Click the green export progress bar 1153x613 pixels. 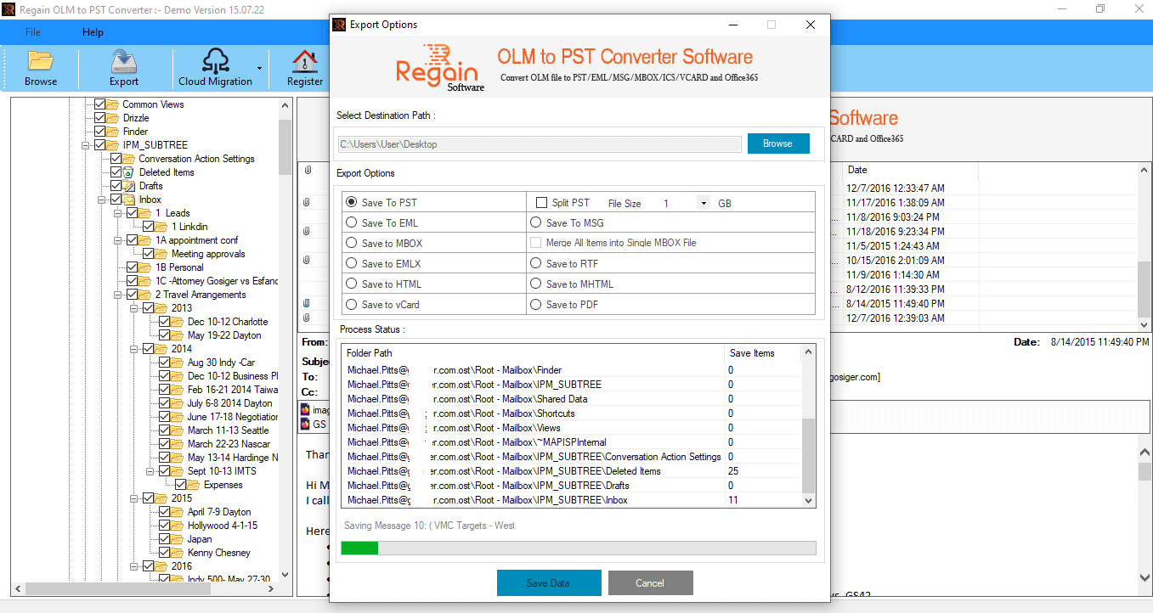click(x=359, y=548)
